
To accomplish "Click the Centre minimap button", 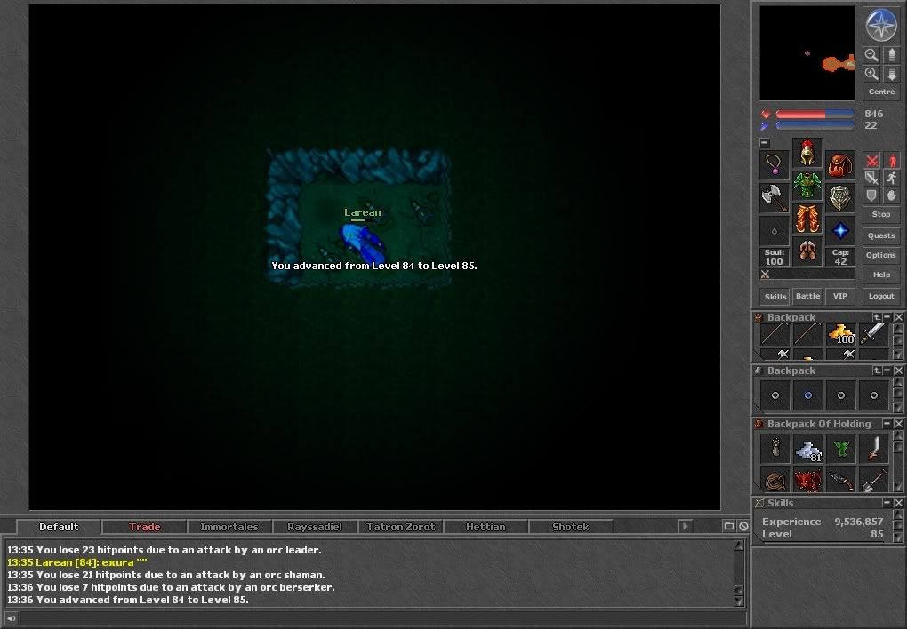I will click(881, 92).
